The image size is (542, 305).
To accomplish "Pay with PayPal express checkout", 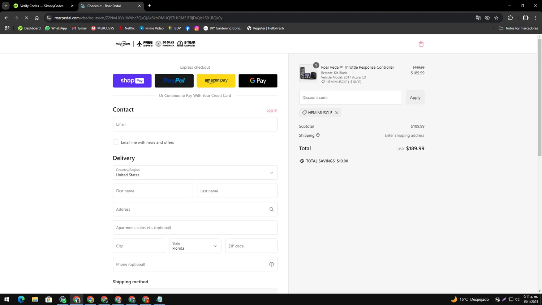I will click(x=174, y=81).
